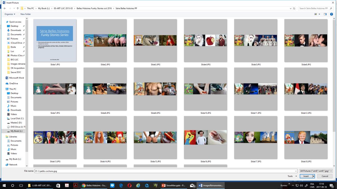Open Opera from the taskbar
Screen dimensions: 337x189
click(x=129, y=185)
